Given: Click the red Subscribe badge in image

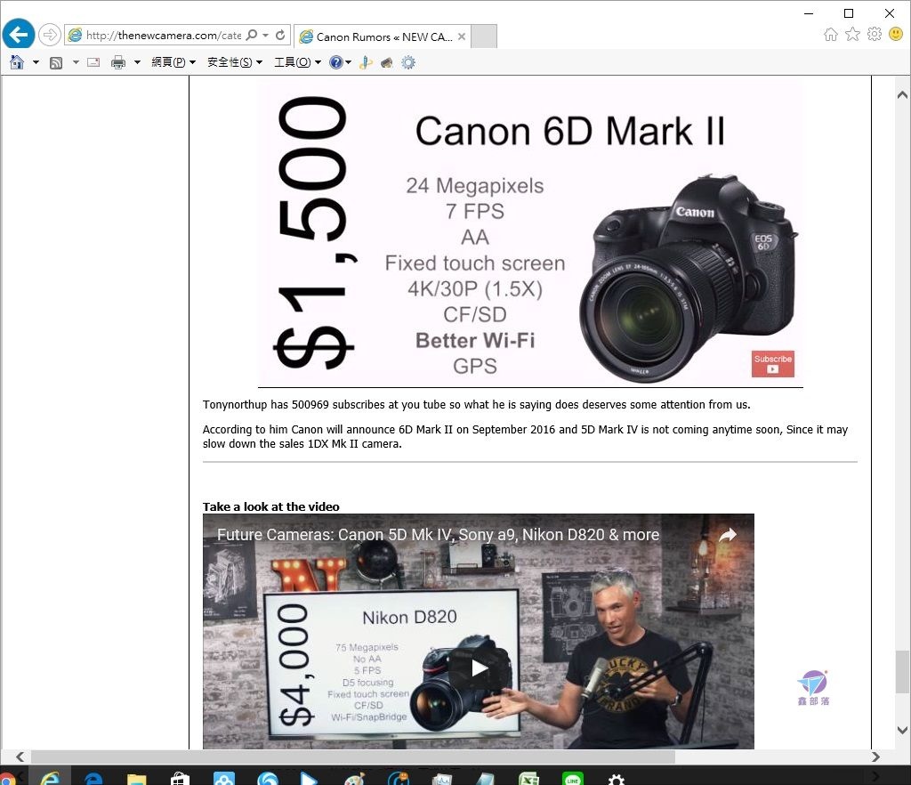Looking at the screenshot, I should (x=773, y=364).
